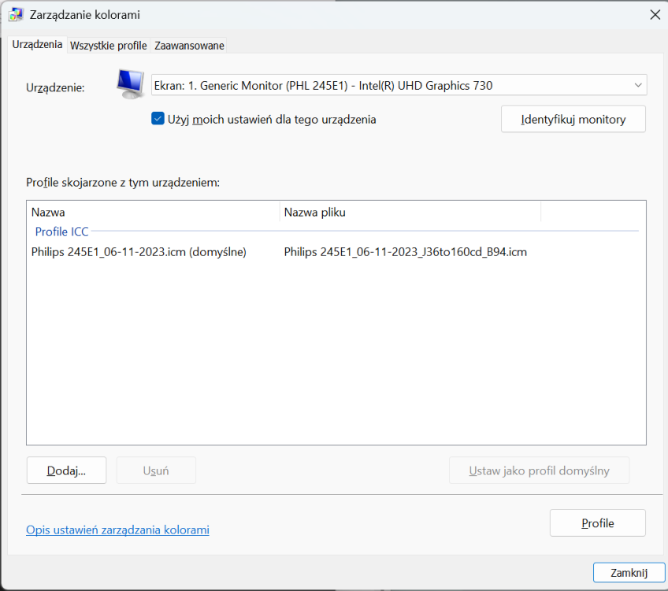Switch to the Wszystkie profile tab

(108, 46)
